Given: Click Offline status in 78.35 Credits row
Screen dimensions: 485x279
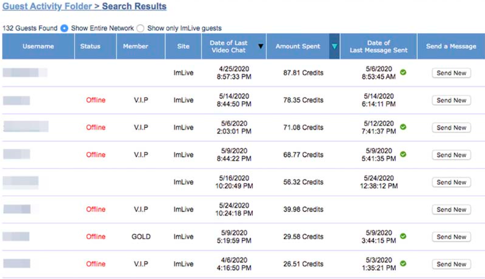Looking at the screenshot, I should [96, 100].
